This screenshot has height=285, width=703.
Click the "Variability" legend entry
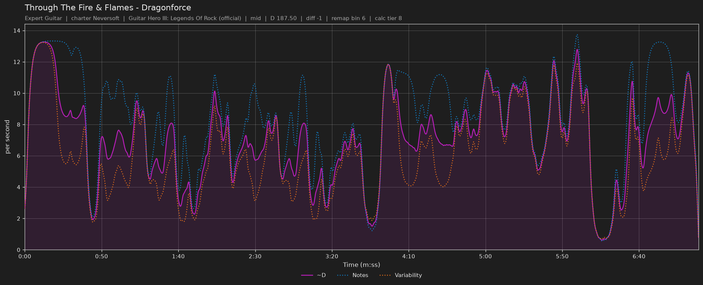point(401,275)
